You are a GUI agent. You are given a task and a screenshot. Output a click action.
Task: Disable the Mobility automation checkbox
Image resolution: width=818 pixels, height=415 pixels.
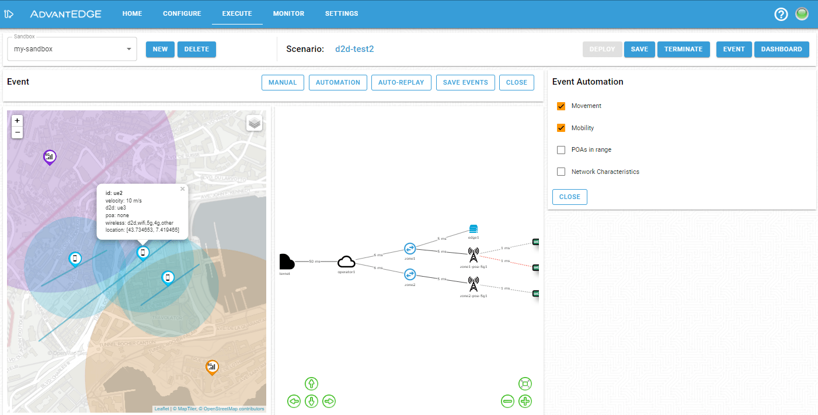click(x=561, y=128)
